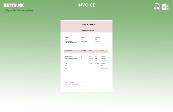This screenshot has height=112, width=173.
Task: Click the QUANTITY column header
Action: [x=84, y=51]
